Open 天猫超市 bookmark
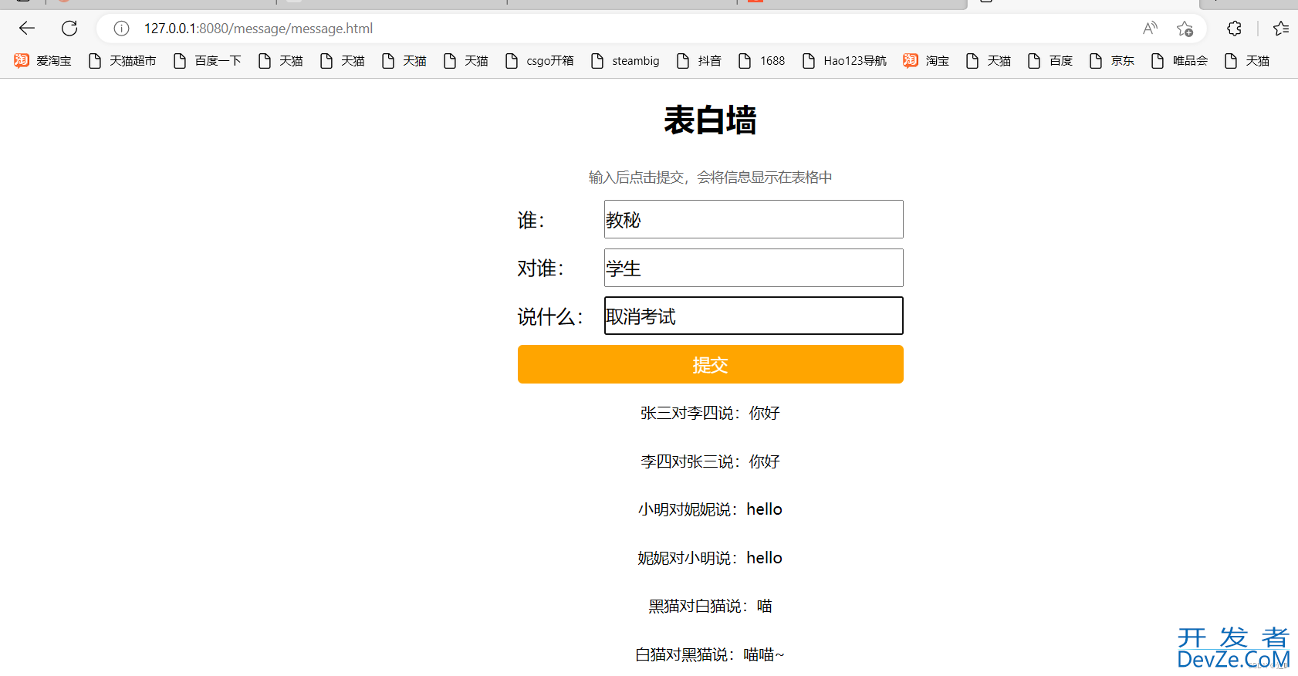Viewport: 1298px width, 676px height. tap(123, 61)
